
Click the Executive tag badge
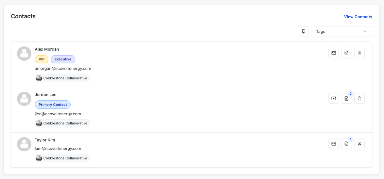(x=63, y=59)
